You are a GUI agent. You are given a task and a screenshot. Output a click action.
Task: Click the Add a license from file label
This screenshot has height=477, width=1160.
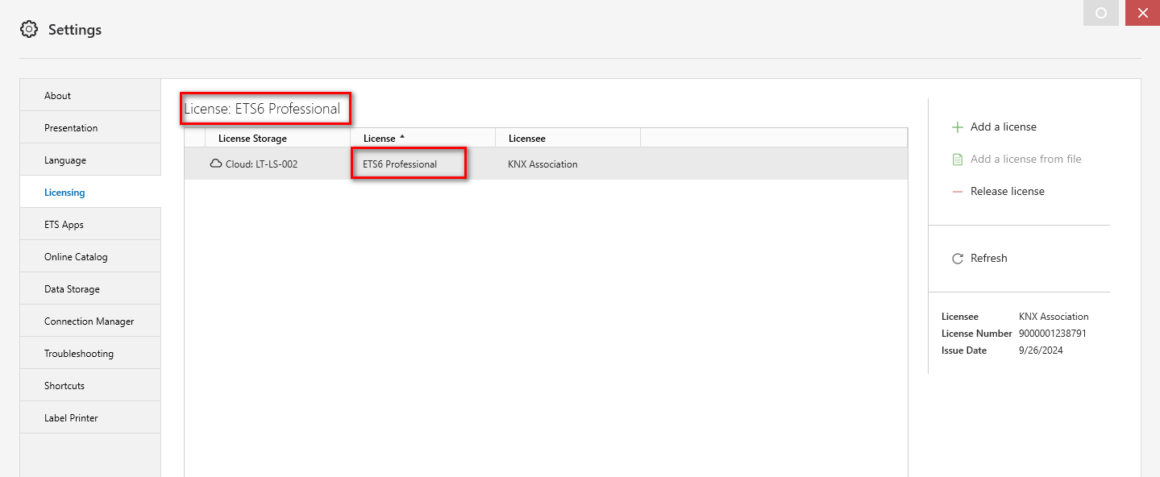[1026, 160]
